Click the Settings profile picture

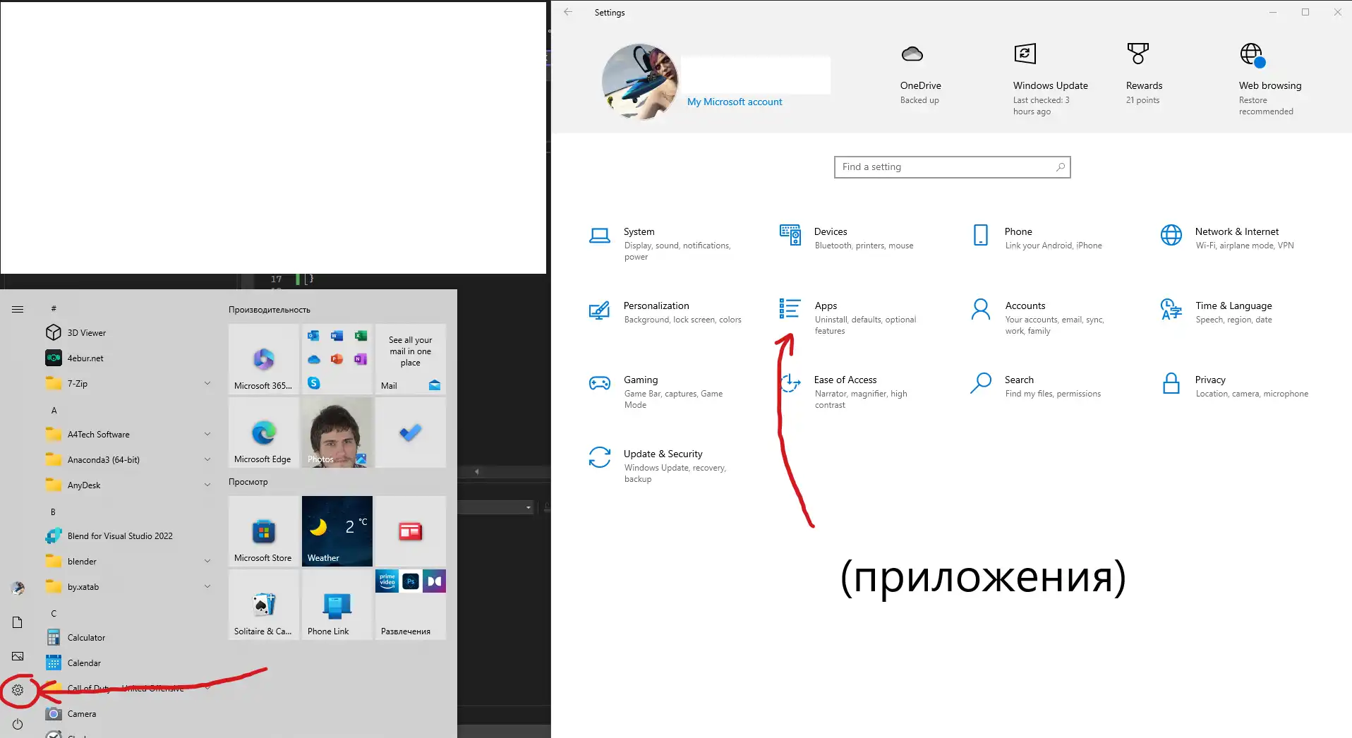pyautogui.click(x=640, y=82)
